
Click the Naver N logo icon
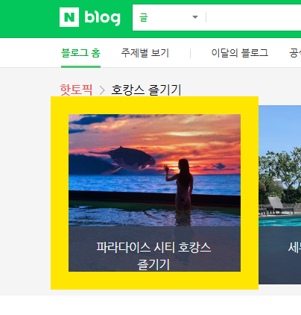[69, 17]
